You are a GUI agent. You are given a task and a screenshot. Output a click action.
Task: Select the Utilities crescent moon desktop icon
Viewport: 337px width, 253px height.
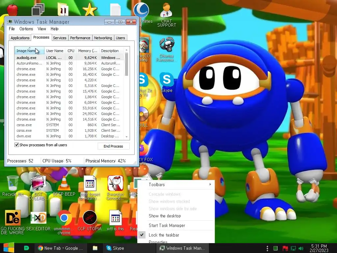tap(142, 11)
